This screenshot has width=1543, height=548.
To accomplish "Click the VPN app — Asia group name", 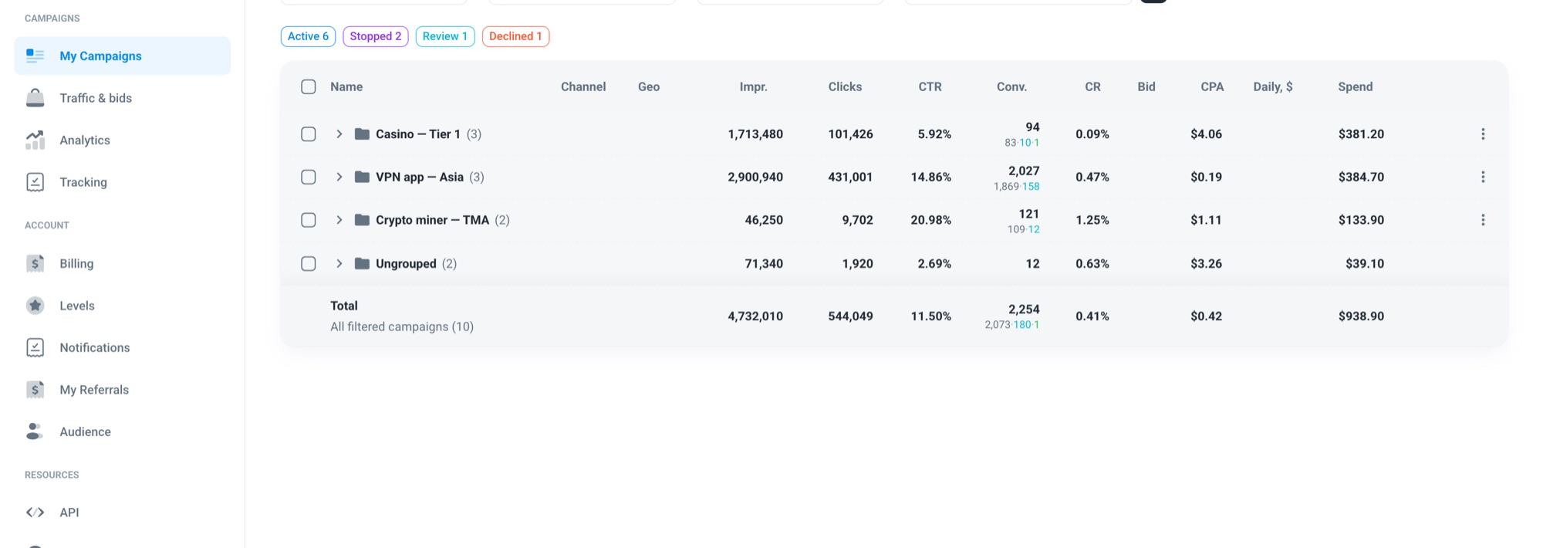I will 420,177.
